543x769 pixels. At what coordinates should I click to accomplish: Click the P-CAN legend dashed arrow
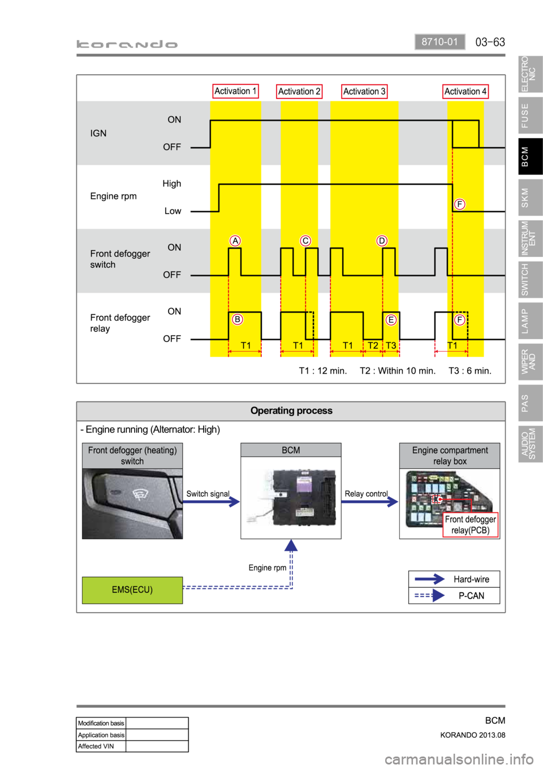[x=430, y=596]
